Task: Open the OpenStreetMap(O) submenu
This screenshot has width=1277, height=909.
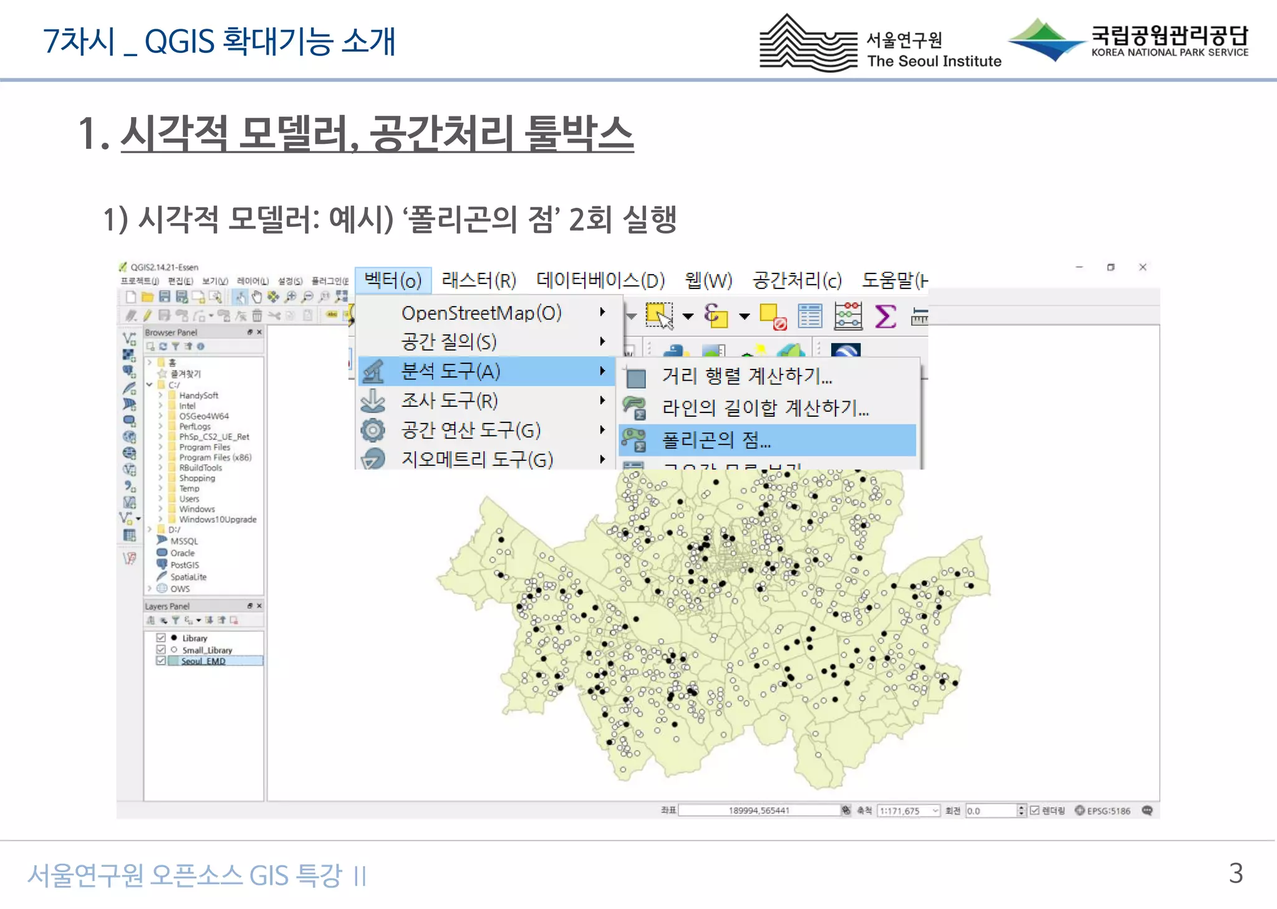Action: 486,313
